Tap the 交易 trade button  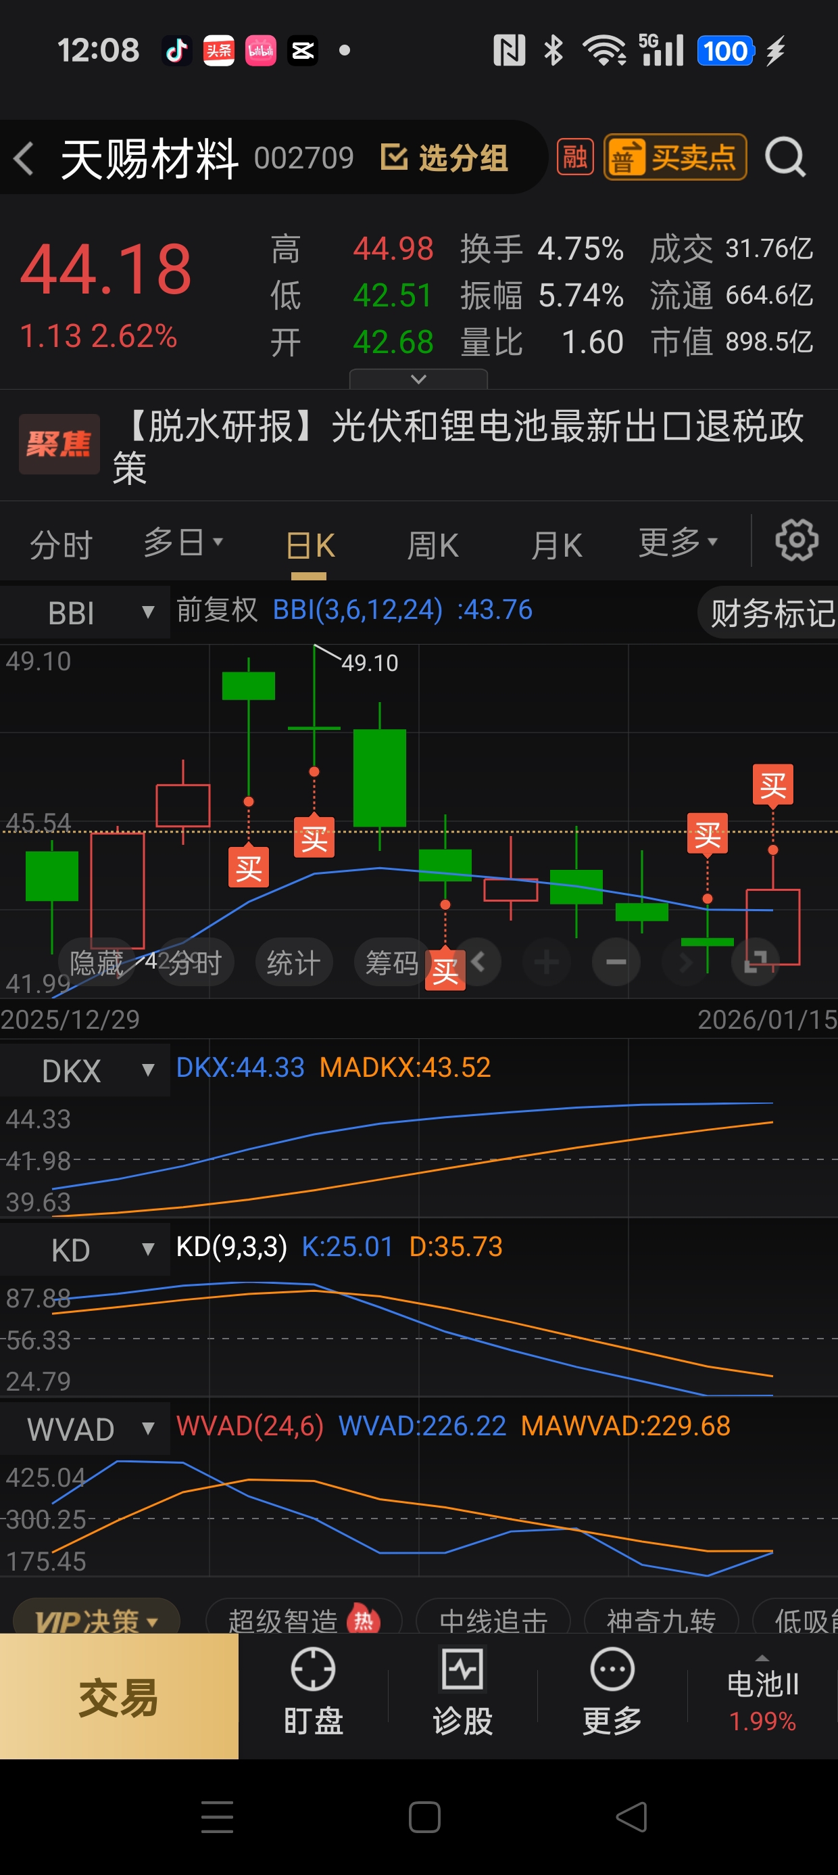[x=120, y=1696]
